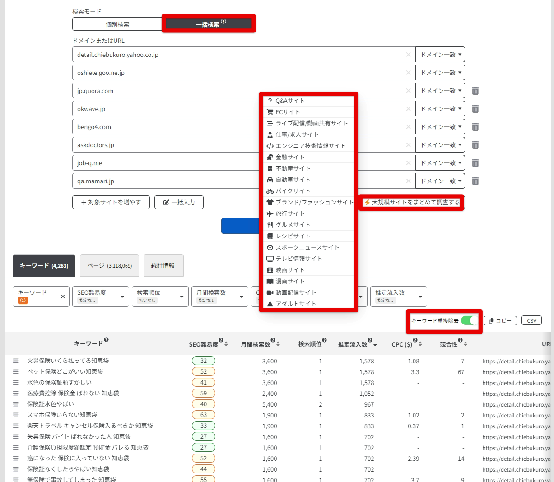Click the SEO difficulty badge 32
The width and height of the screenshot is (554, 482).
point(204,361)
